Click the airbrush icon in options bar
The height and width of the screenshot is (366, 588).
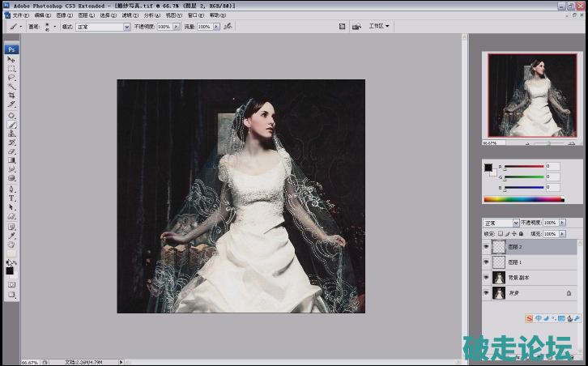coord(228,27)
